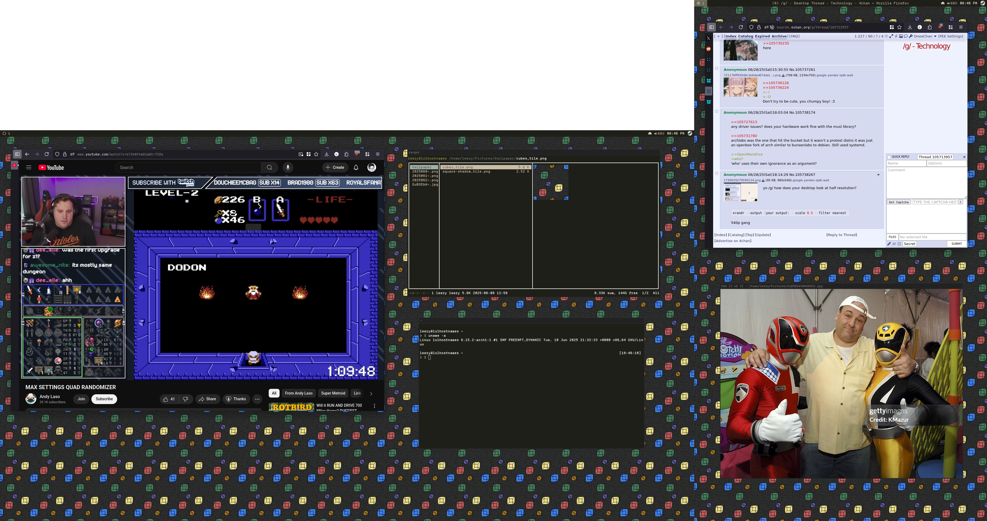Image resolution: width=987 pixels, height=521 pixels.
Task: Click the [Reply to Thread] link
Action: [841, 235]
